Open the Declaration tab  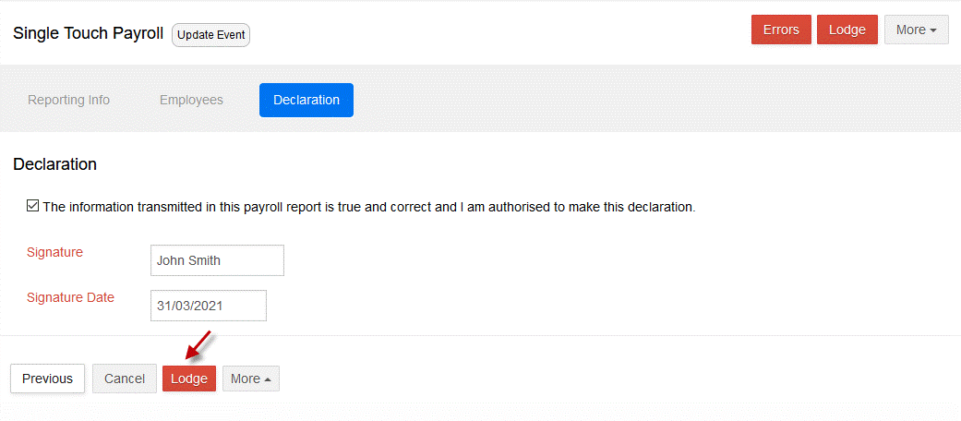click(306, 100)
